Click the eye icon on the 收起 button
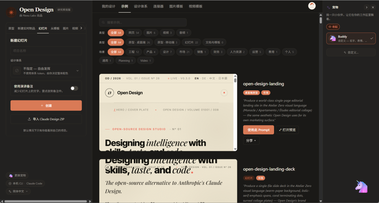 [x=330, y=27]
